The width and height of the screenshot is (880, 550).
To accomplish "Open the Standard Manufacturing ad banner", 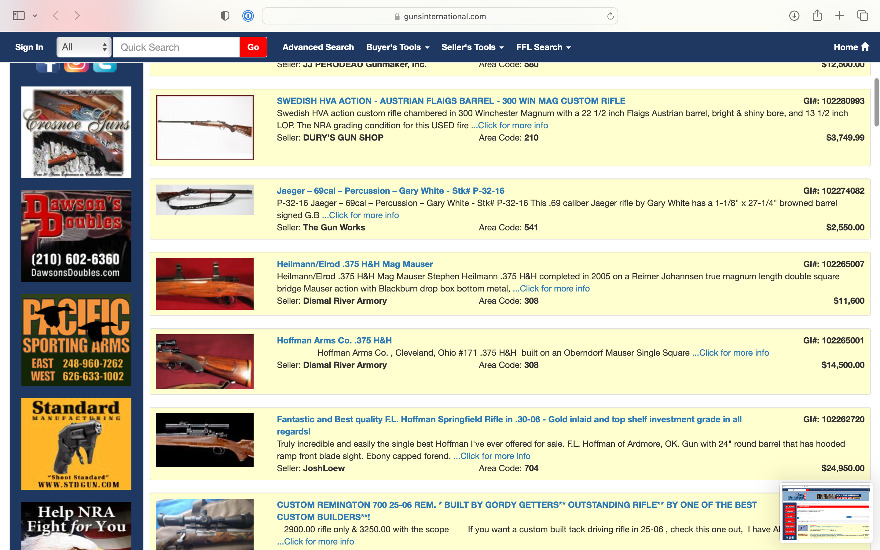I will [x=76, y=444].
